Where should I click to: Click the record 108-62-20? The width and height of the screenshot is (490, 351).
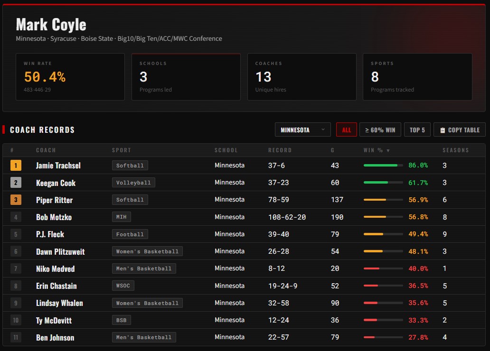287,217
